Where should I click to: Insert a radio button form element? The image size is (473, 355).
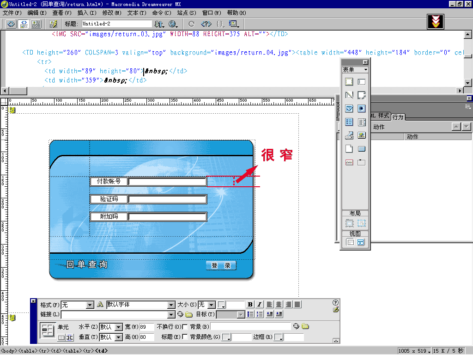click(362, 109)
